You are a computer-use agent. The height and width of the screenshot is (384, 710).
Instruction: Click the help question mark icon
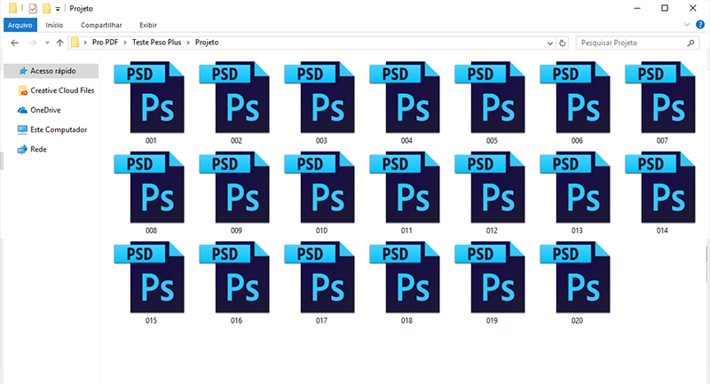click(700, 26)
